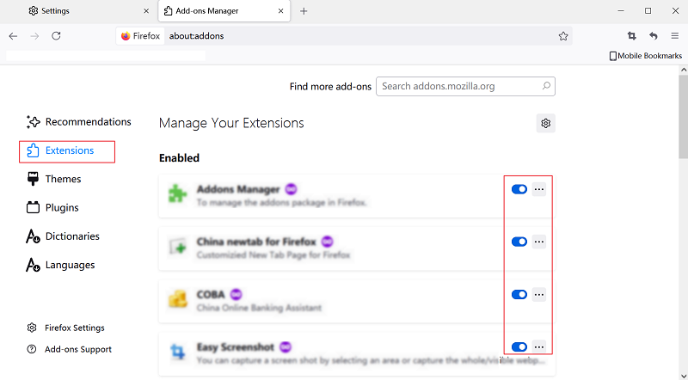Click the scrollbar down arrow
Screen dimensions: 688x380
tap(683, 376)
